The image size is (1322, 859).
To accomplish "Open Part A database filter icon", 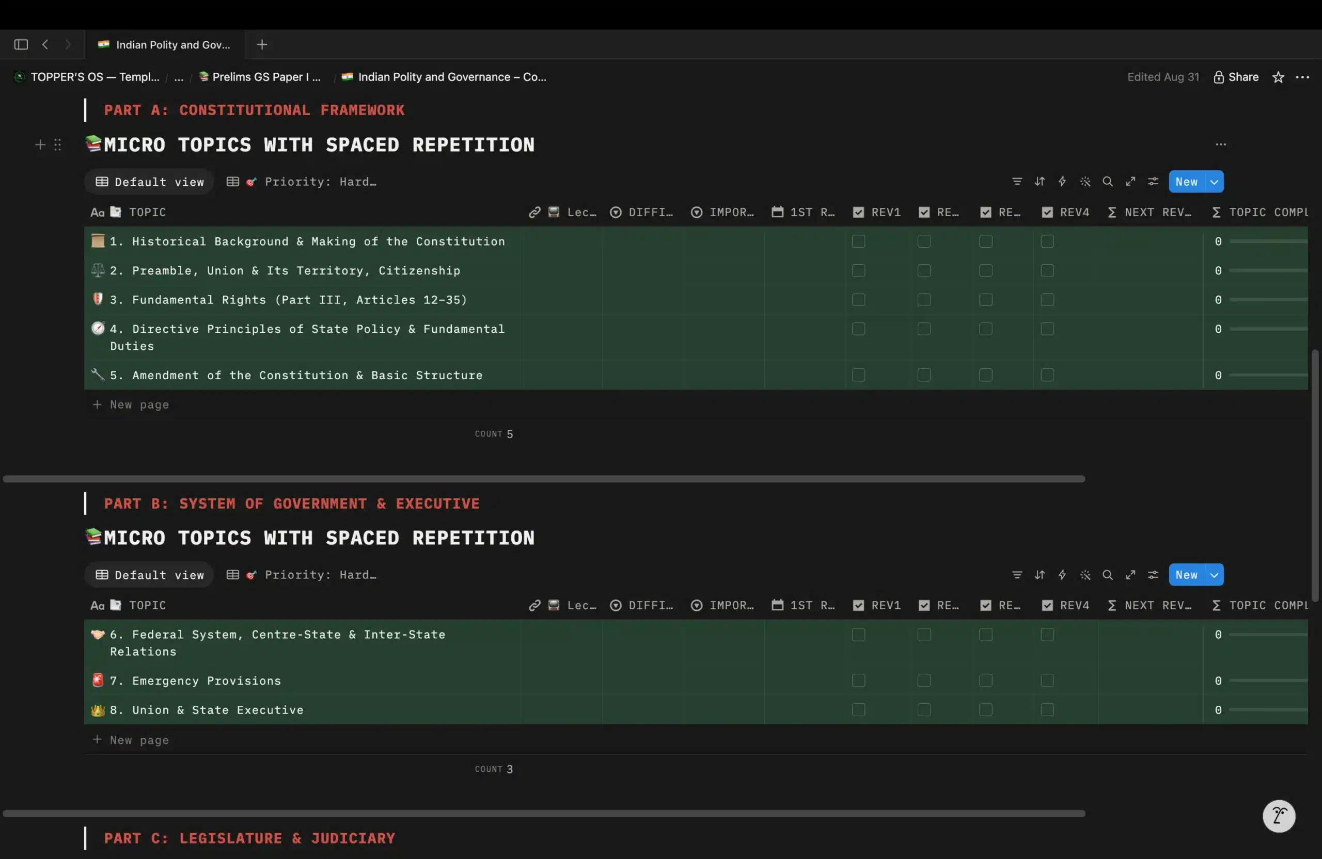I will (1016, 182).
